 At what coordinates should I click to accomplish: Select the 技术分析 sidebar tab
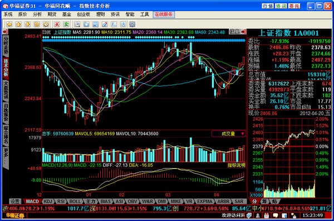(6, 68)
